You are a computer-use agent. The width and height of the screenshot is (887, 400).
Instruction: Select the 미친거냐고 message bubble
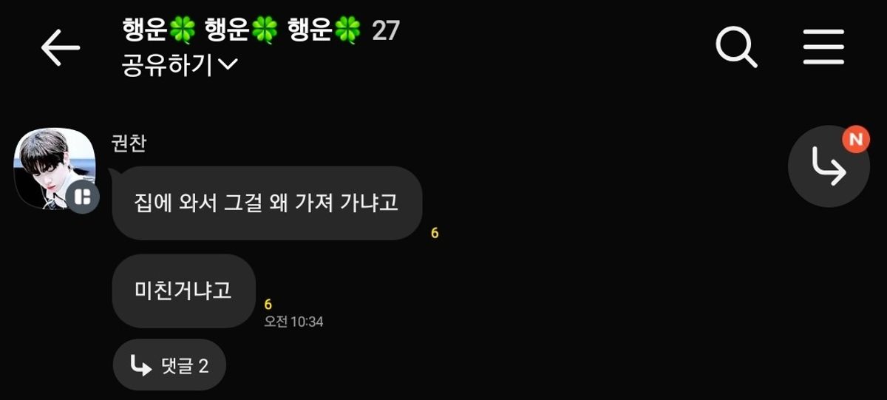(x=183, y=291)
